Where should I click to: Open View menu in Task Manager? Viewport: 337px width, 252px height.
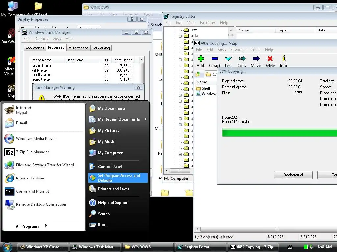[57, 39]
